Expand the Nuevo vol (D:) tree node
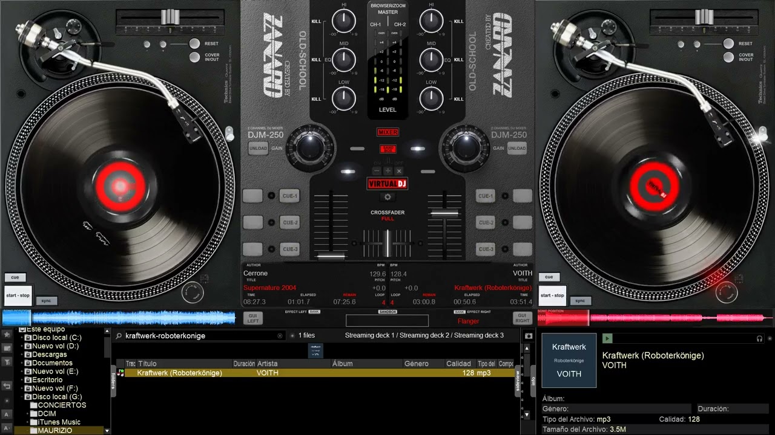Viewport: 775px width, 435px height. [22, 346]
